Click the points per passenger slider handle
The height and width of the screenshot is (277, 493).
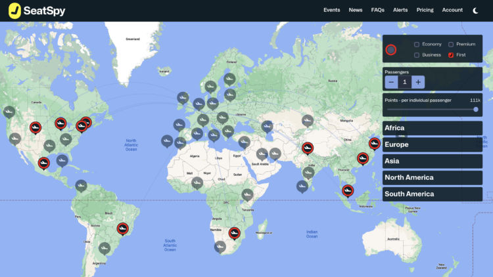[x=476, y=109]
